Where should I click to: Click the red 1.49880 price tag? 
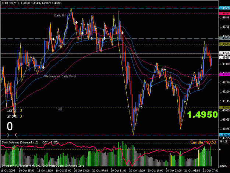[x=224, y=14]
